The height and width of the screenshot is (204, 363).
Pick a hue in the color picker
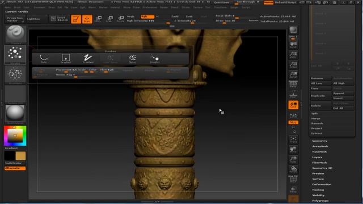[15, 136]
